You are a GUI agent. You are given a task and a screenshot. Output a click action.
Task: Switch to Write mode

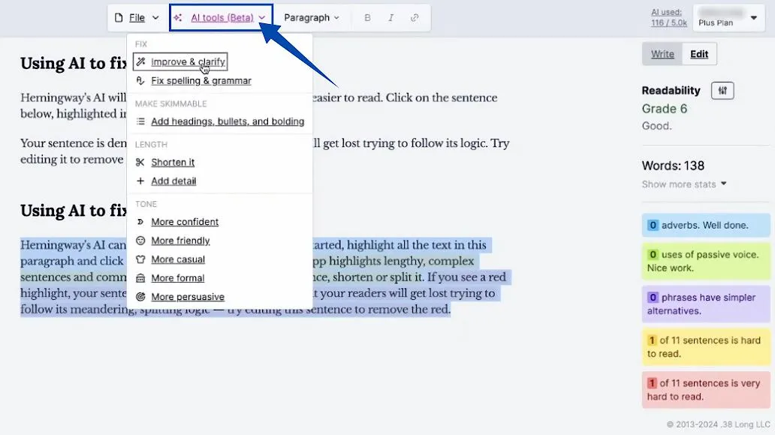(662, 53)
